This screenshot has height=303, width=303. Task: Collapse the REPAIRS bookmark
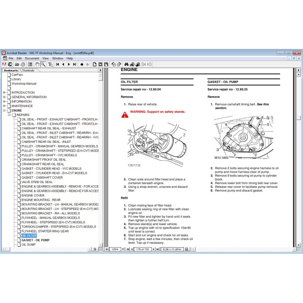coord(9,115)
